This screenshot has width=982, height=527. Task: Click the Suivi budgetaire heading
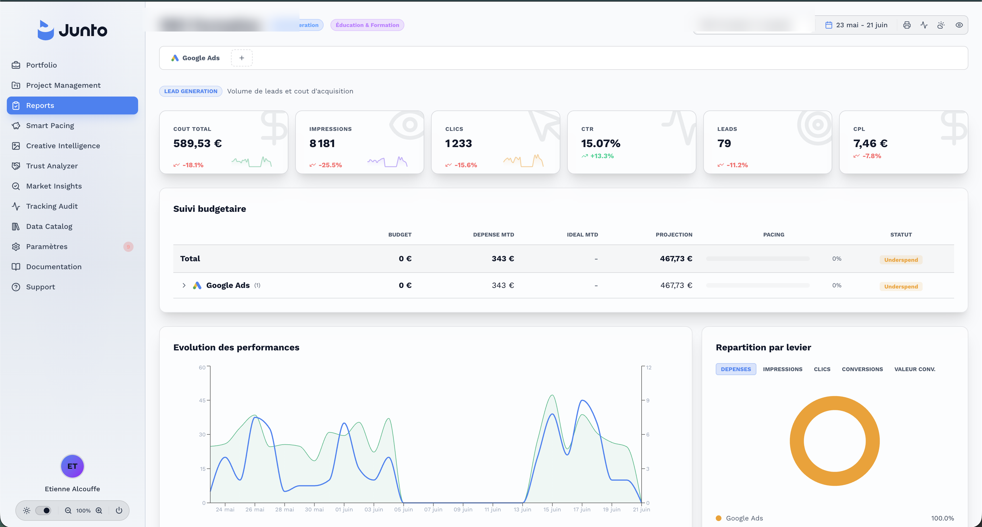click(210, 209)
